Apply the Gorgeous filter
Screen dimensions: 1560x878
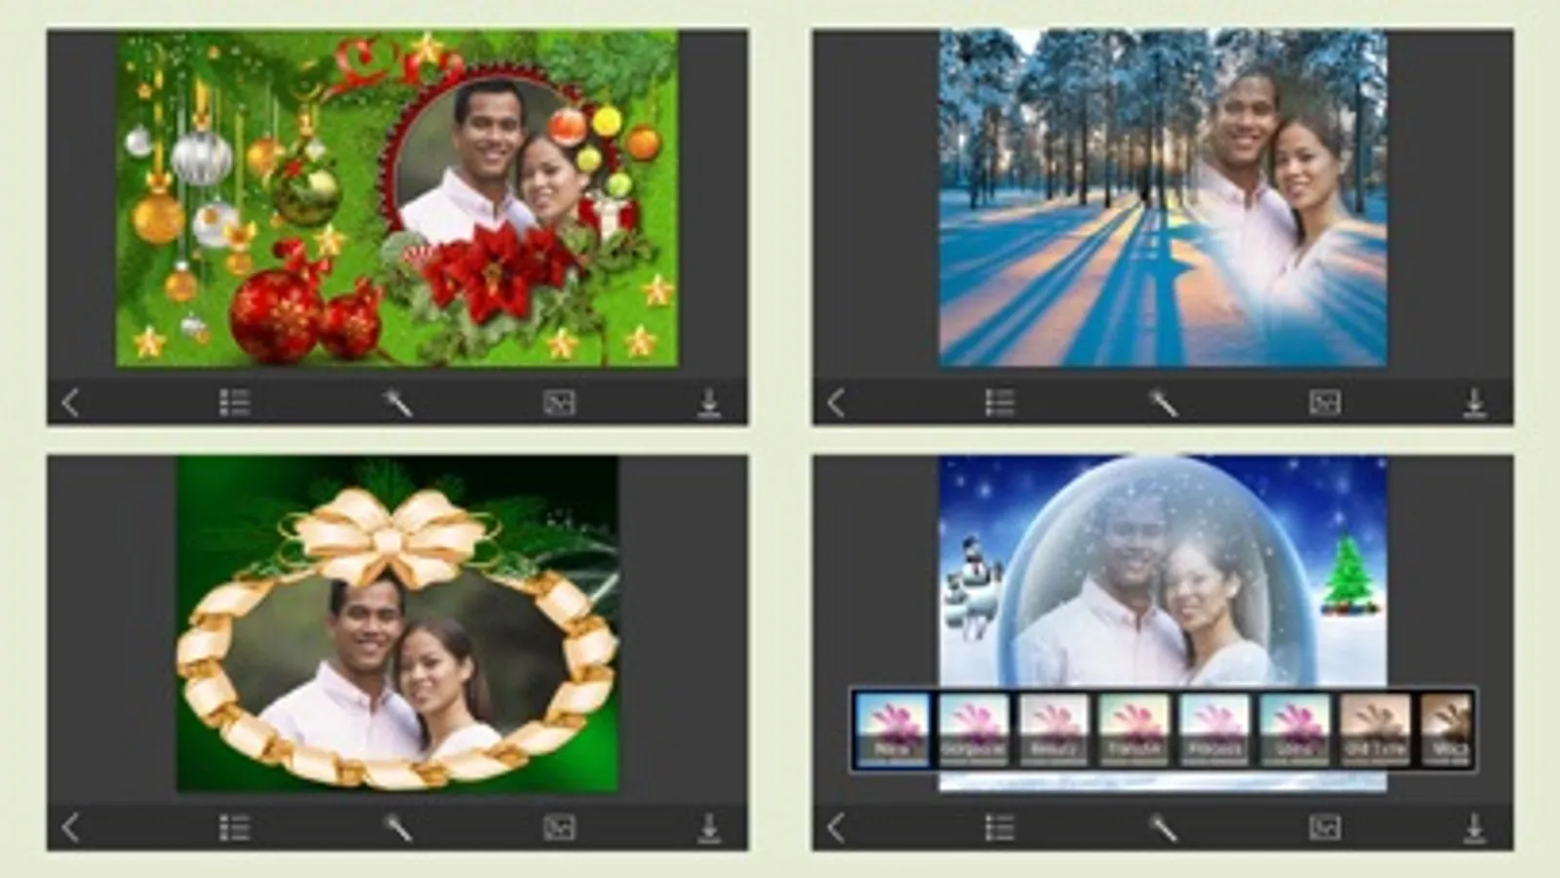[x=974, y=730]
